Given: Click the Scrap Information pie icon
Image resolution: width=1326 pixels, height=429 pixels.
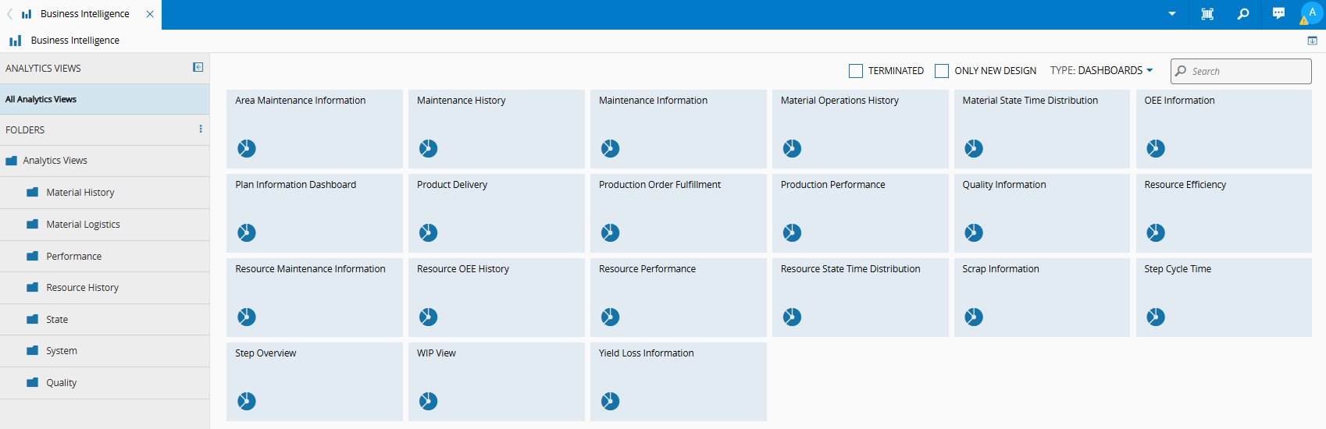Looking at the screenshot, I should (x=974, y=317).
